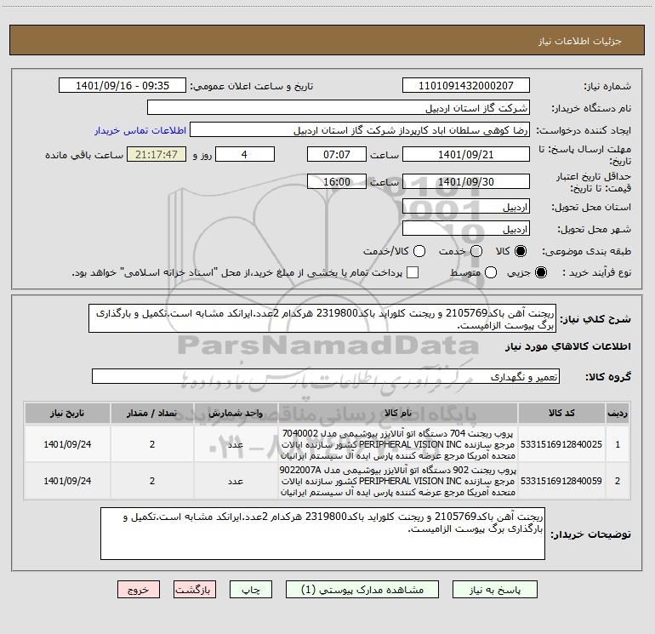Click the تعداد / مقدار column header
The image size is (655, 634).
(152, 414)
